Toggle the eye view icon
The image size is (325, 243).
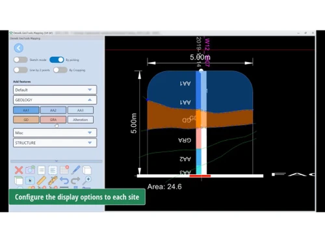(30, 181)
